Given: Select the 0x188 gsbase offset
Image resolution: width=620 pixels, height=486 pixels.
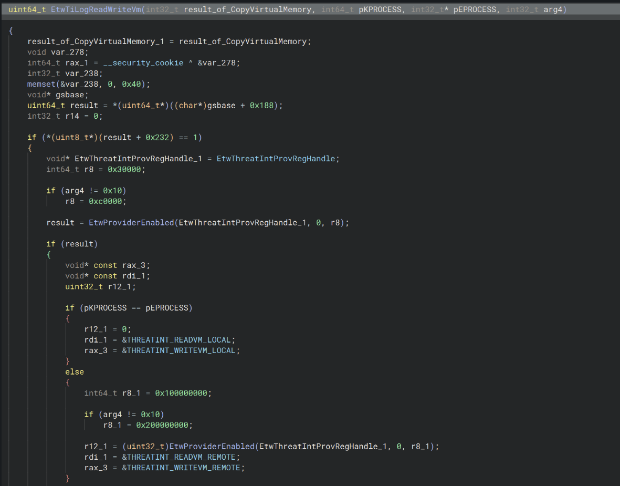Looking at the screenshot, I should point(262,106).
